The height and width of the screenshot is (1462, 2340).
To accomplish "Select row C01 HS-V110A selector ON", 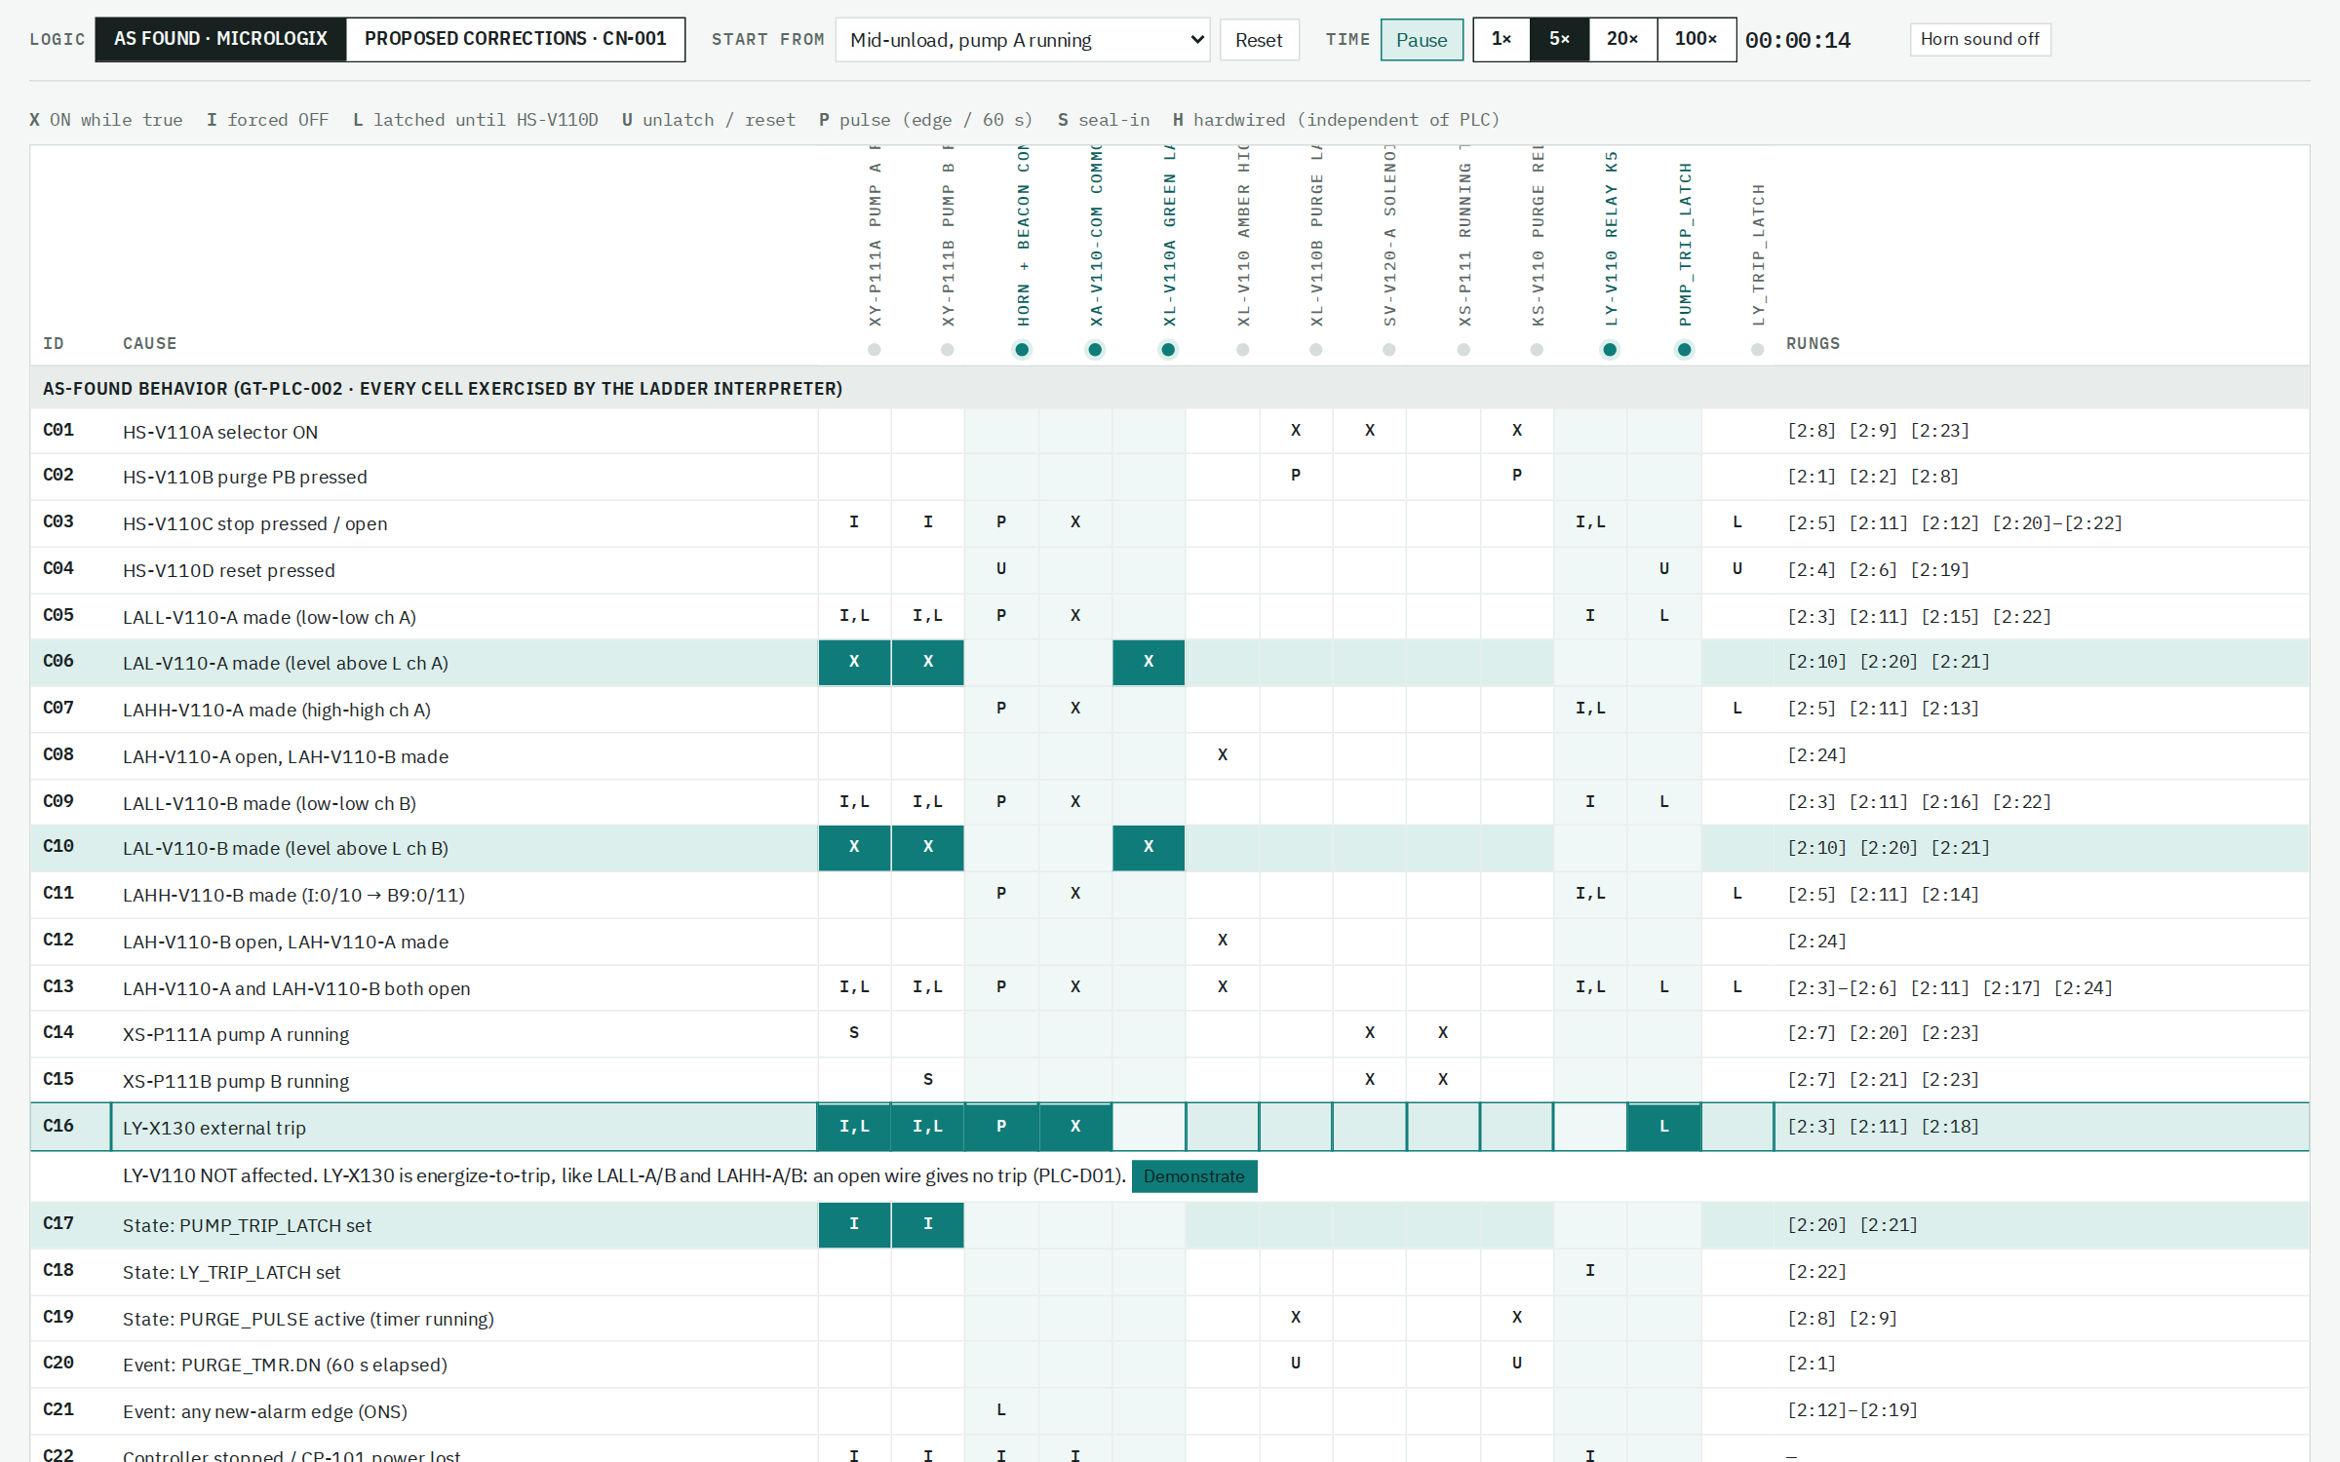I will [1170, 431].
